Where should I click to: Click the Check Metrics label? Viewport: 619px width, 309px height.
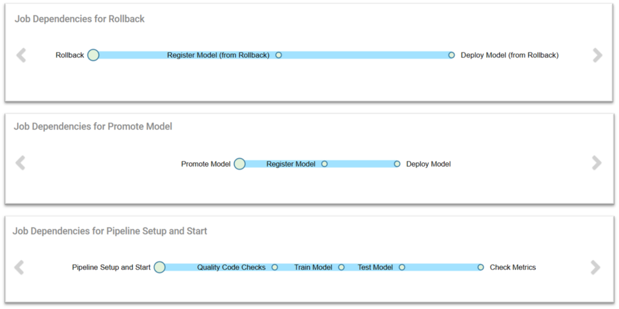pyautogui.click(x=513, y=267)
